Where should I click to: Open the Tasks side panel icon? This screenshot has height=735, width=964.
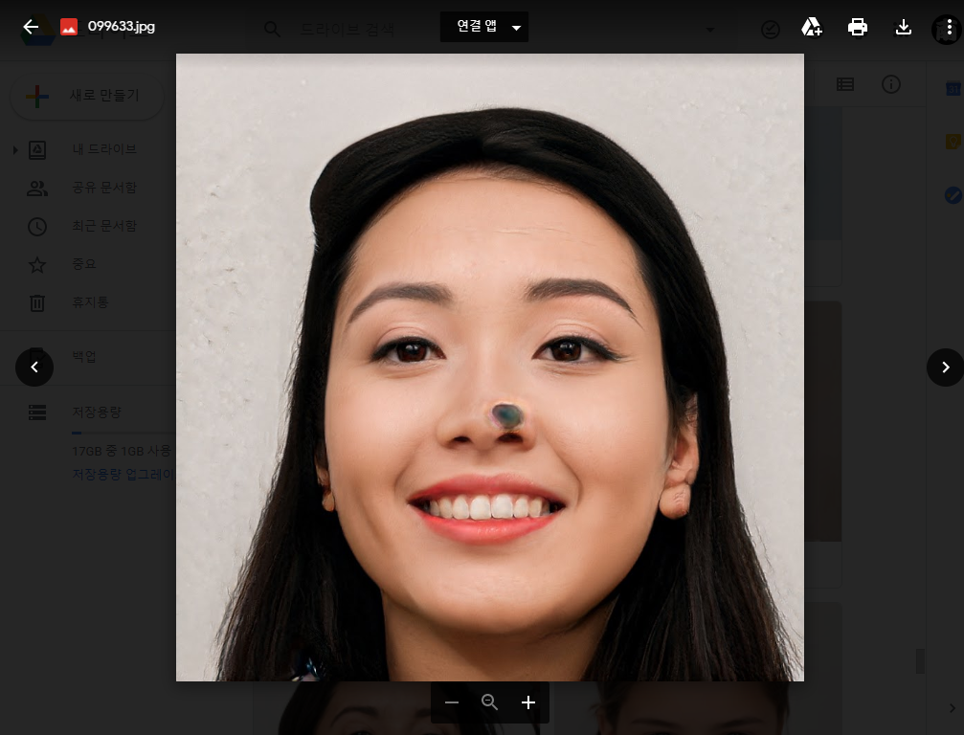(953, 195)
